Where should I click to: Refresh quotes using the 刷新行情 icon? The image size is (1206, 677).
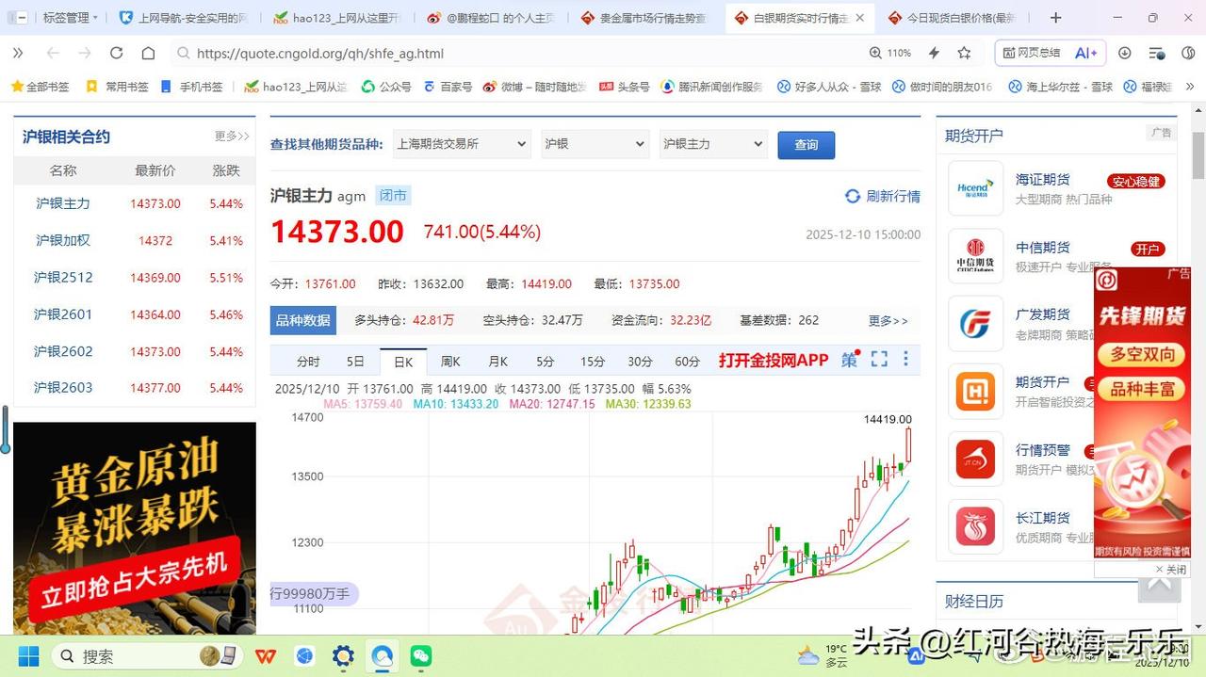click(851, 195)
